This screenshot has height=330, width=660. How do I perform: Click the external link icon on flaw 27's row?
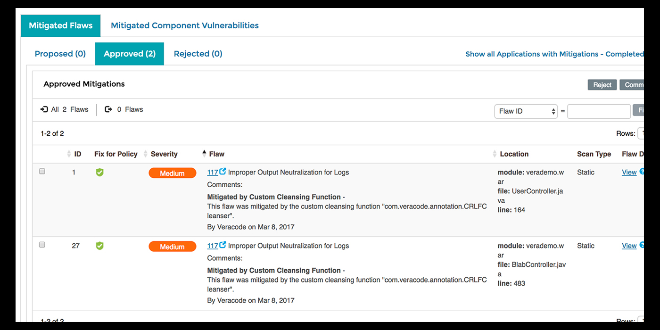pos(223,245)
